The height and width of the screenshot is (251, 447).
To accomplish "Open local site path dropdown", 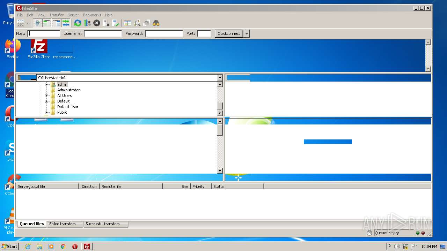I will point(220,78).
